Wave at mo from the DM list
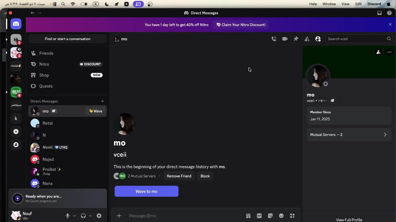 (96, 111)
